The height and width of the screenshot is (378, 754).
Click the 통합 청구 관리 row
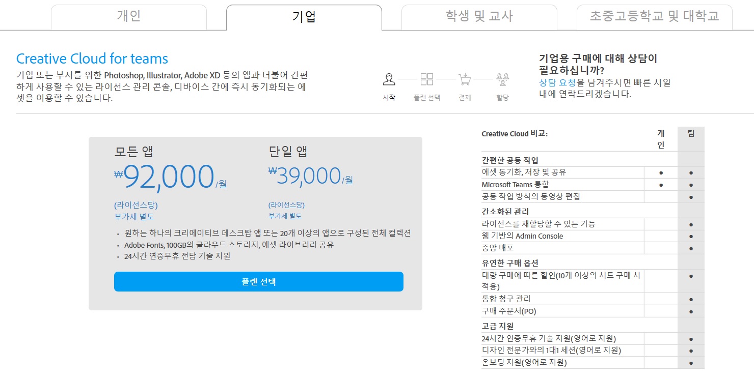click(593, 299)
